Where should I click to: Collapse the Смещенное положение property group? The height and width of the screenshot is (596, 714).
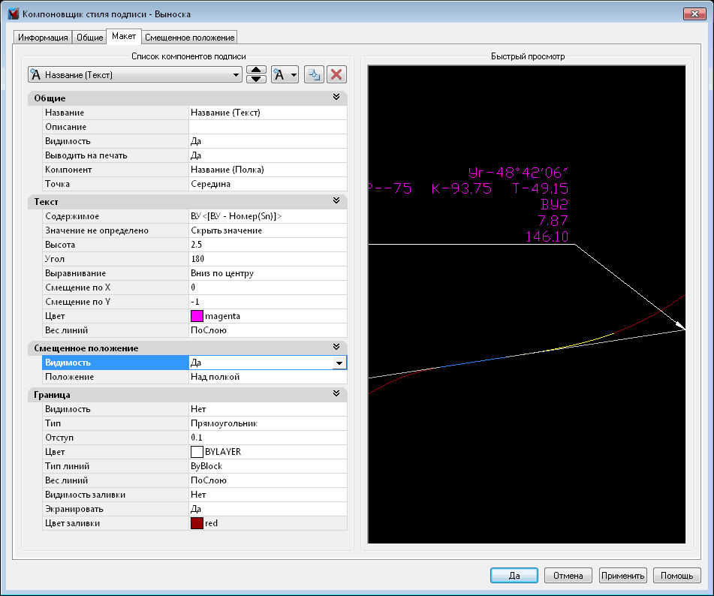(336, 348)
